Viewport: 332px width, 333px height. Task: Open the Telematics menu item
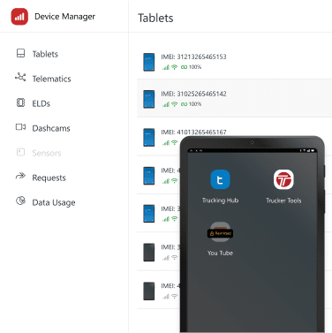(51, 79)
